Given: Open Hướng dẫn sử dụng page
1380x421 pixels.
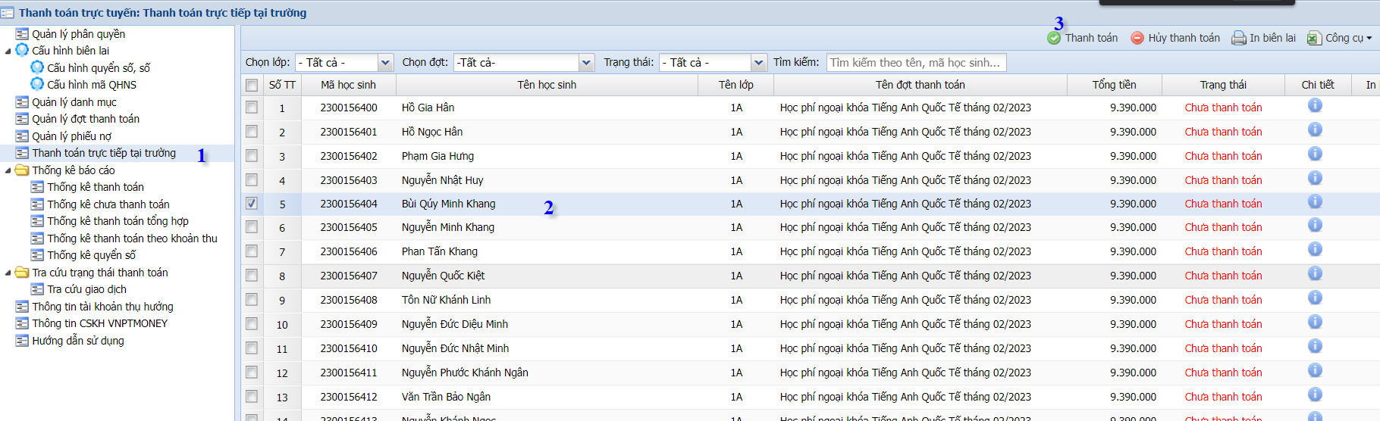Looking at the screenshot, I should coord(77,341).
